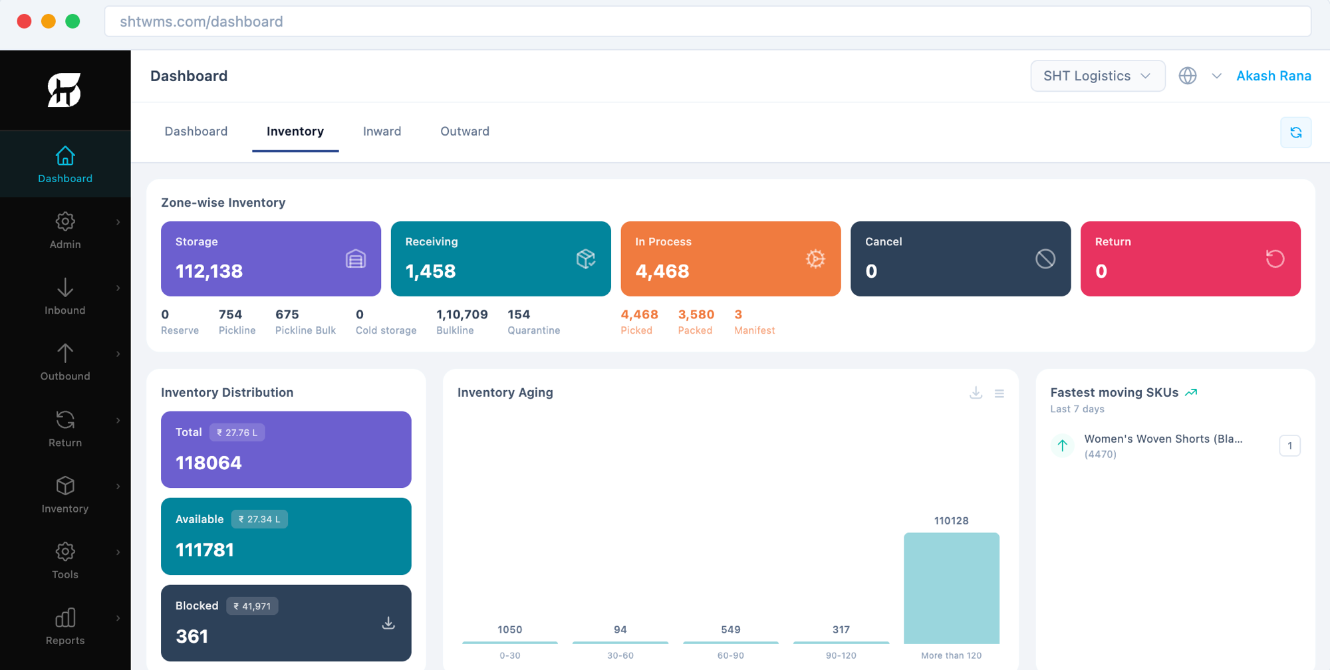Expand the Admin submenu chevron

pos(118,222)
